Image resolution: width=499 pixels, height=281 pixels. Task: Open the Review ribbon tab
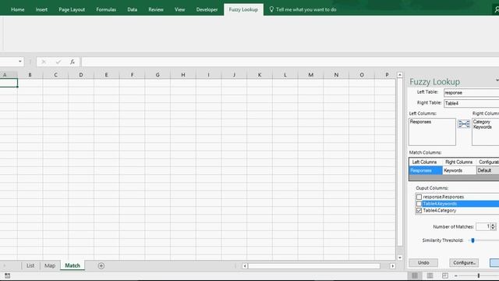[156, 9]
